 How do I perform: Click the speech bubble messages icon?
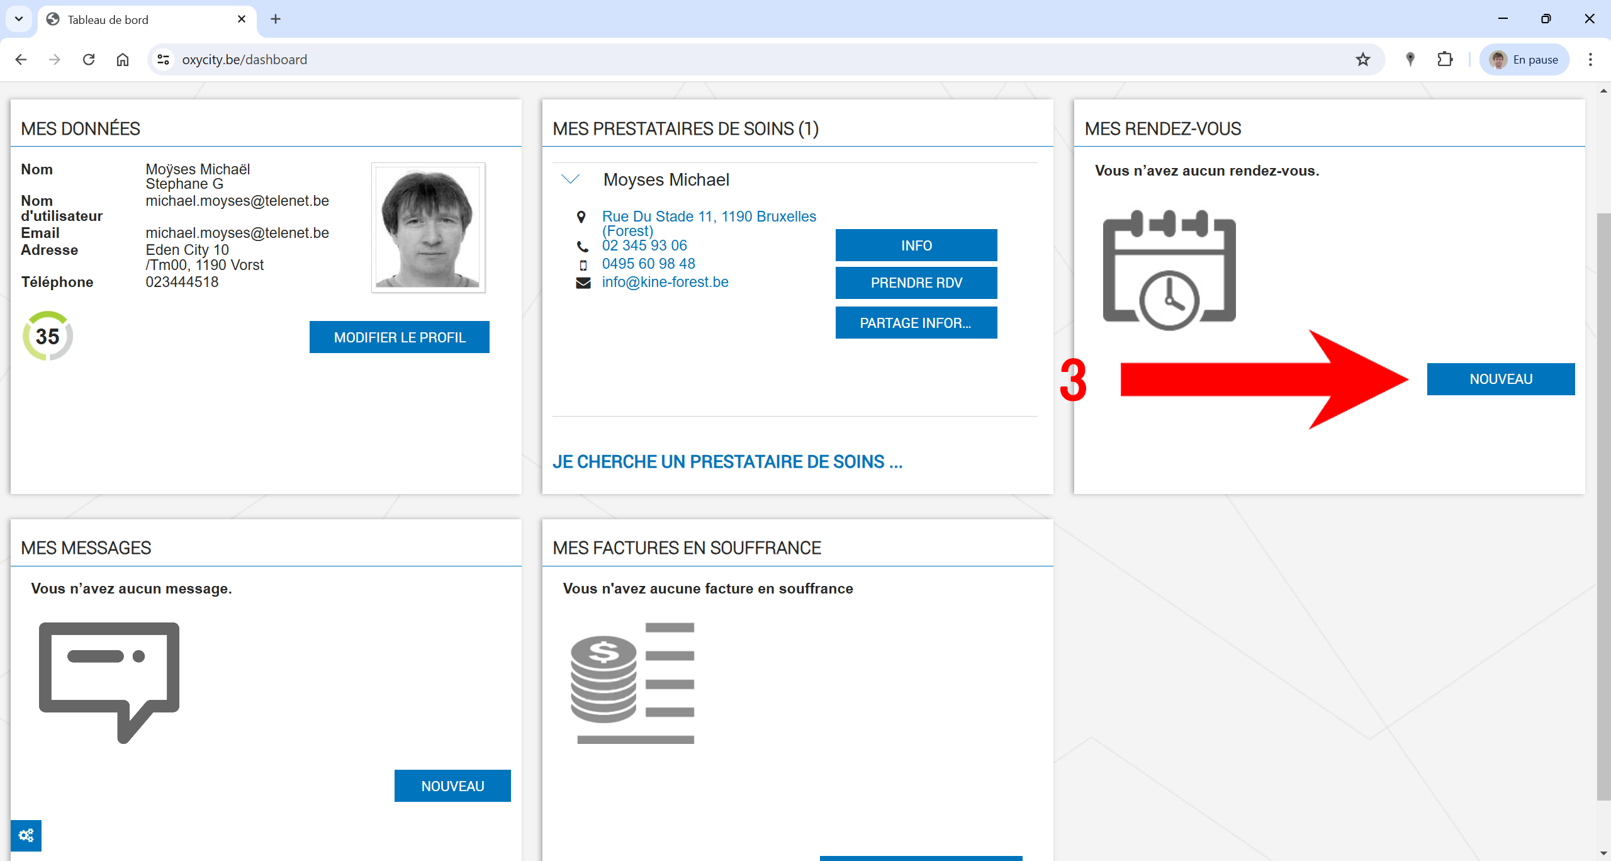click(109, 682)
